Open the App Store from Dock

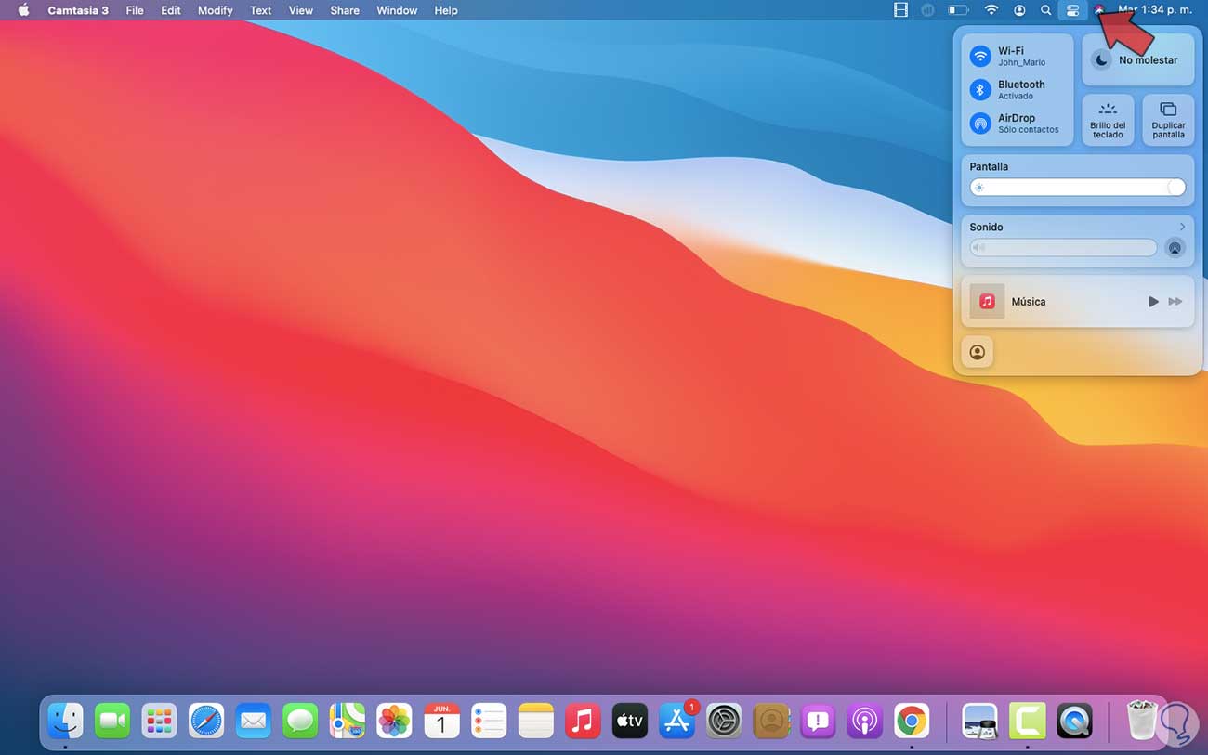click(x=676, y=721)
